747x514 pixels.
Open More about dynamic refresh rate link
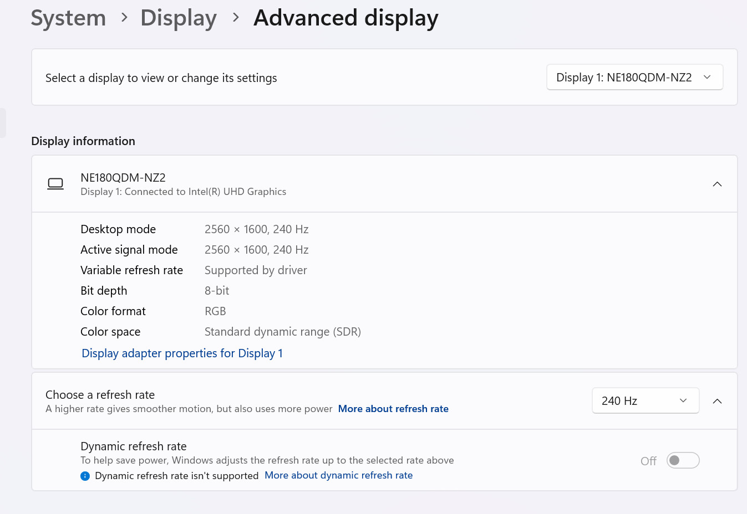[338, 475]
